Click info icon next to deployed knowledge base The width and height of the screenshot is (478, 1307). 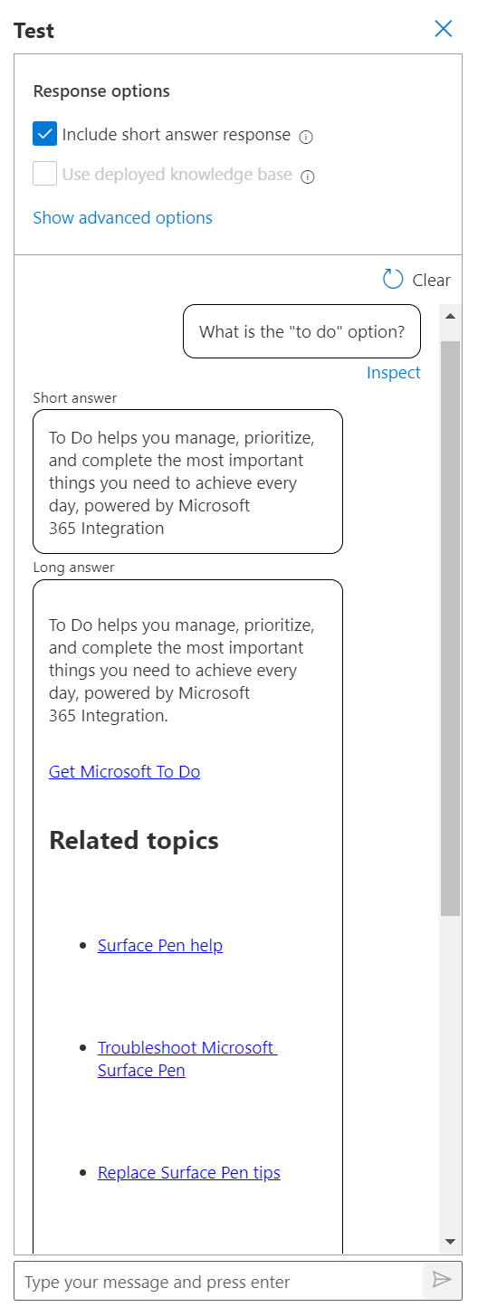coord(308,177)
